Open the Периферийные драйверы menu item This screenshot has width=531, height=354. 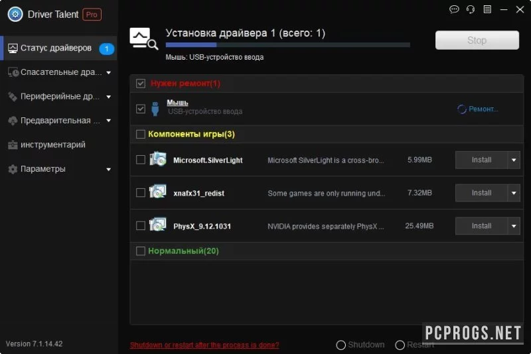58,97
